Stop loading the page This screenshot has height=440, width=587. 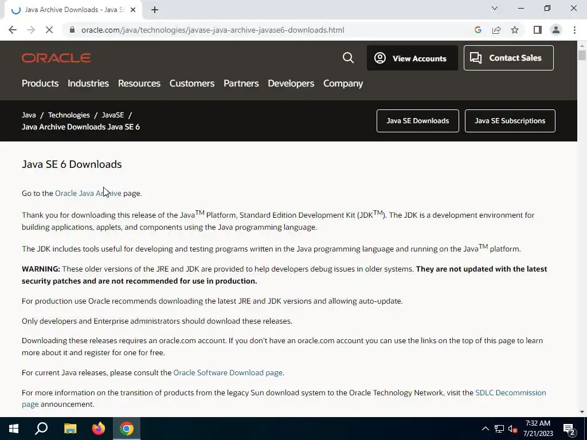pos(49,30)
